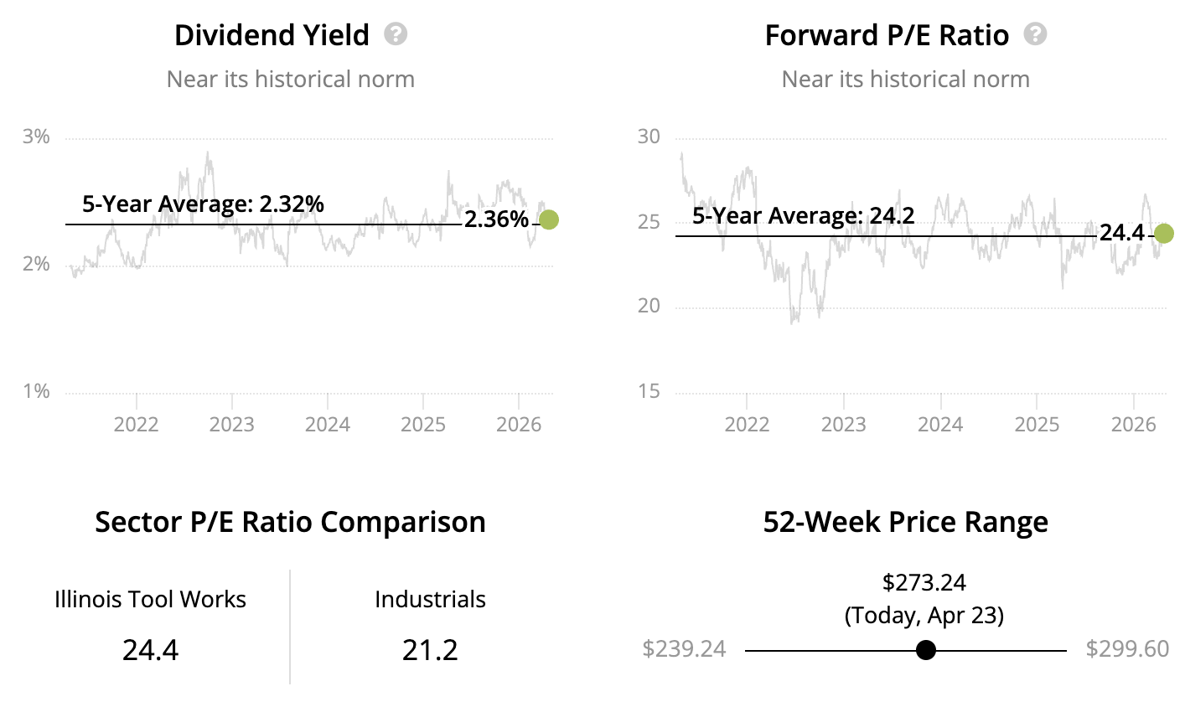Click the 52-Week Price Range heading
The image size is (1185, 707).
point(905,522)
